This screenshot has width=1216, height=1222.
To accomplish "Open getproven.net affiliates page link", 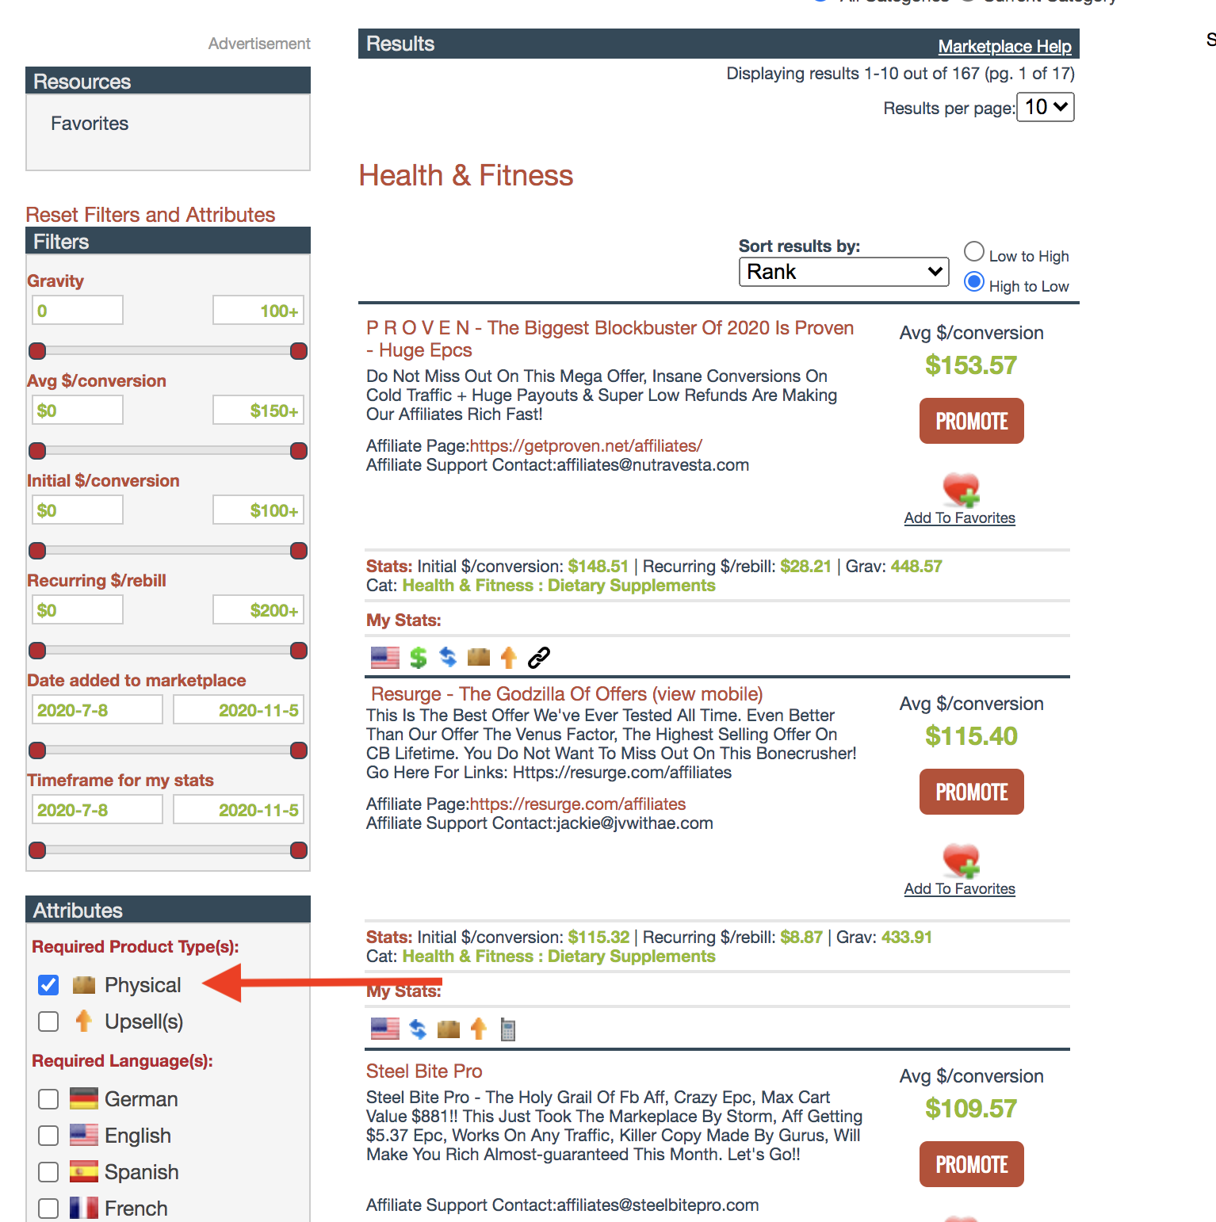I will pos(586,445).
